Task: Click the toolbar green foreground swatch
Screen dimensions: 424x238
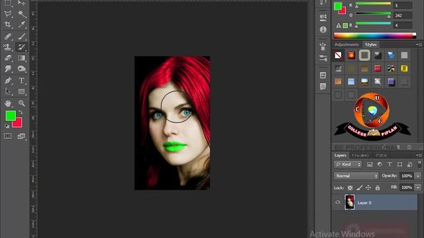Action: point(11,116)
